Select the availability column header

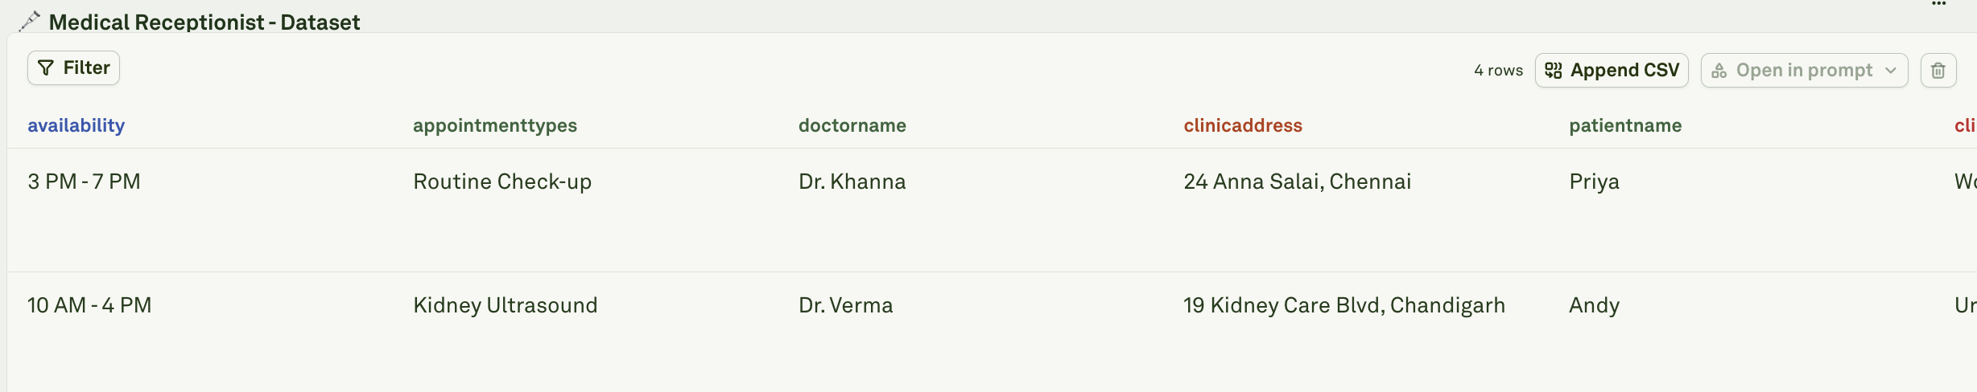(76, 125)
